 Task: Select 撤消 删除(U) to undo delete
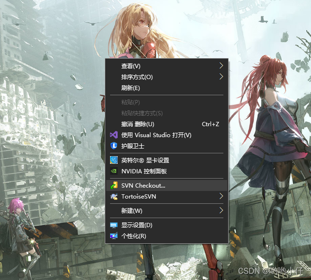[x=167, y=124]
